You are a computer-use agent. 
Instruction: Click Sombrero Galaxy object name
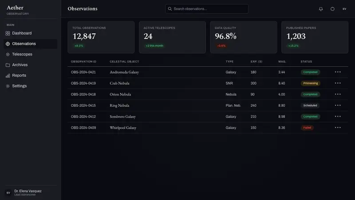(123, 116)
